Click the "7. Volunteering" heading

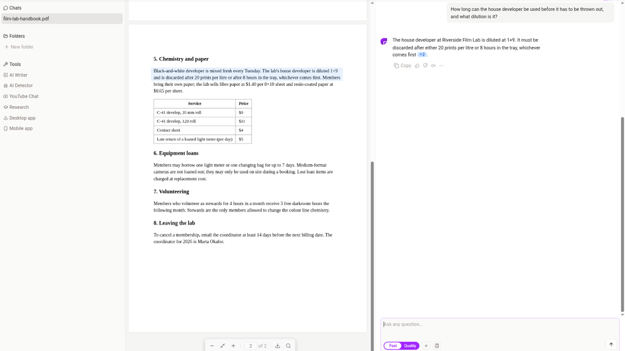pyautogui.click(x=171, y=191)
